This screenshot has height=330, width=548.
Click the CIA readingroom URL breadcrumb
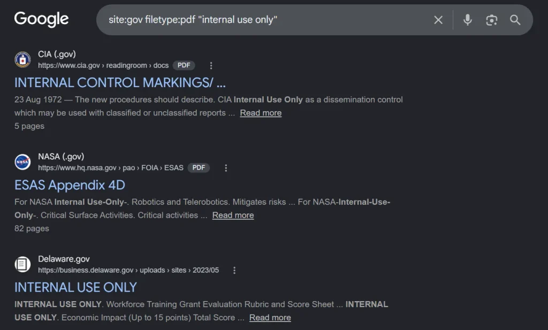tap(103, 65)
